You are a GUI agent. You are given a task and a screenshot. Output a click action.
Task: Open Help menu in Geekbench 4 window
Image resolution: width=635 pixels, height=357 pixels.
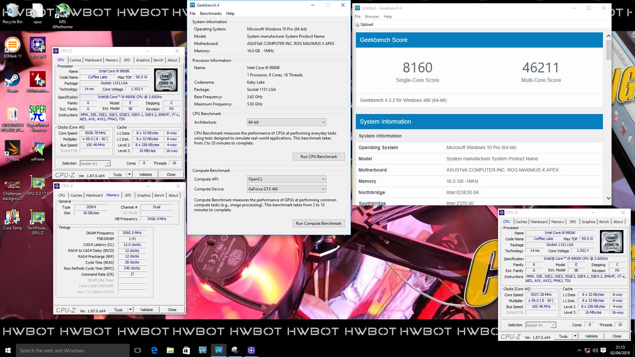pos(230,14)
